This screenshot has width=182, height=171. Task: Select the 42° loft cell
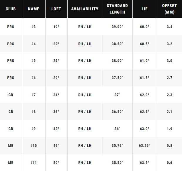click(x=56, y=129)
